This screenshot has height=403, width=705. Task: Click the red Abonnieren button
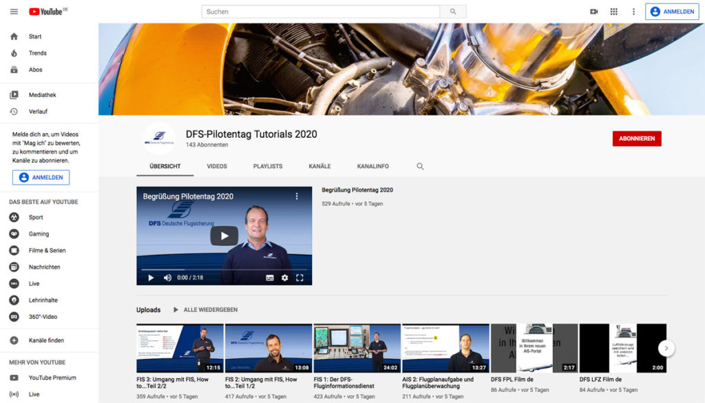(637, 138)
